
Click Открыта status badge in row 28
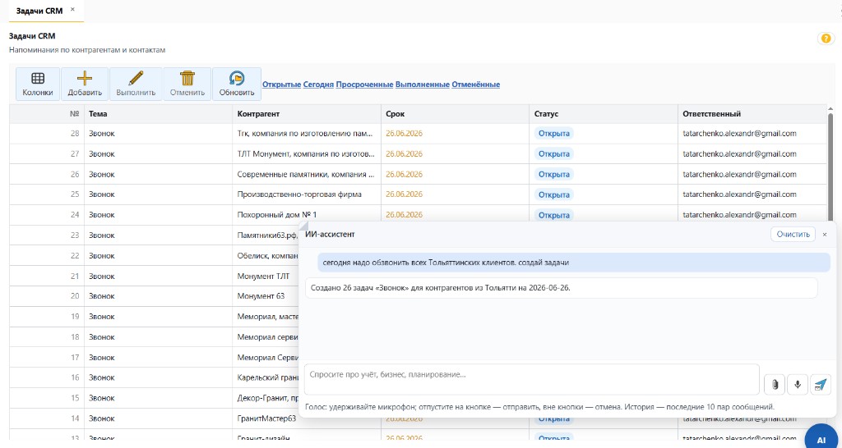553,134
